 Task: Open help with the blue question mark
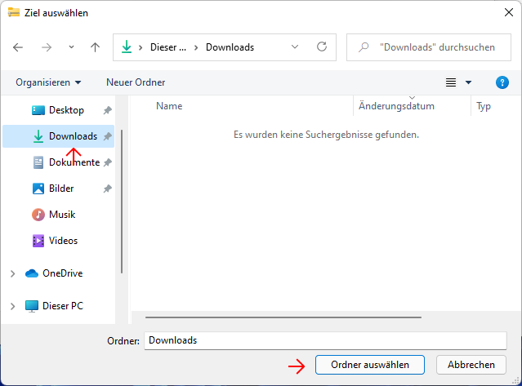point(502,82)
